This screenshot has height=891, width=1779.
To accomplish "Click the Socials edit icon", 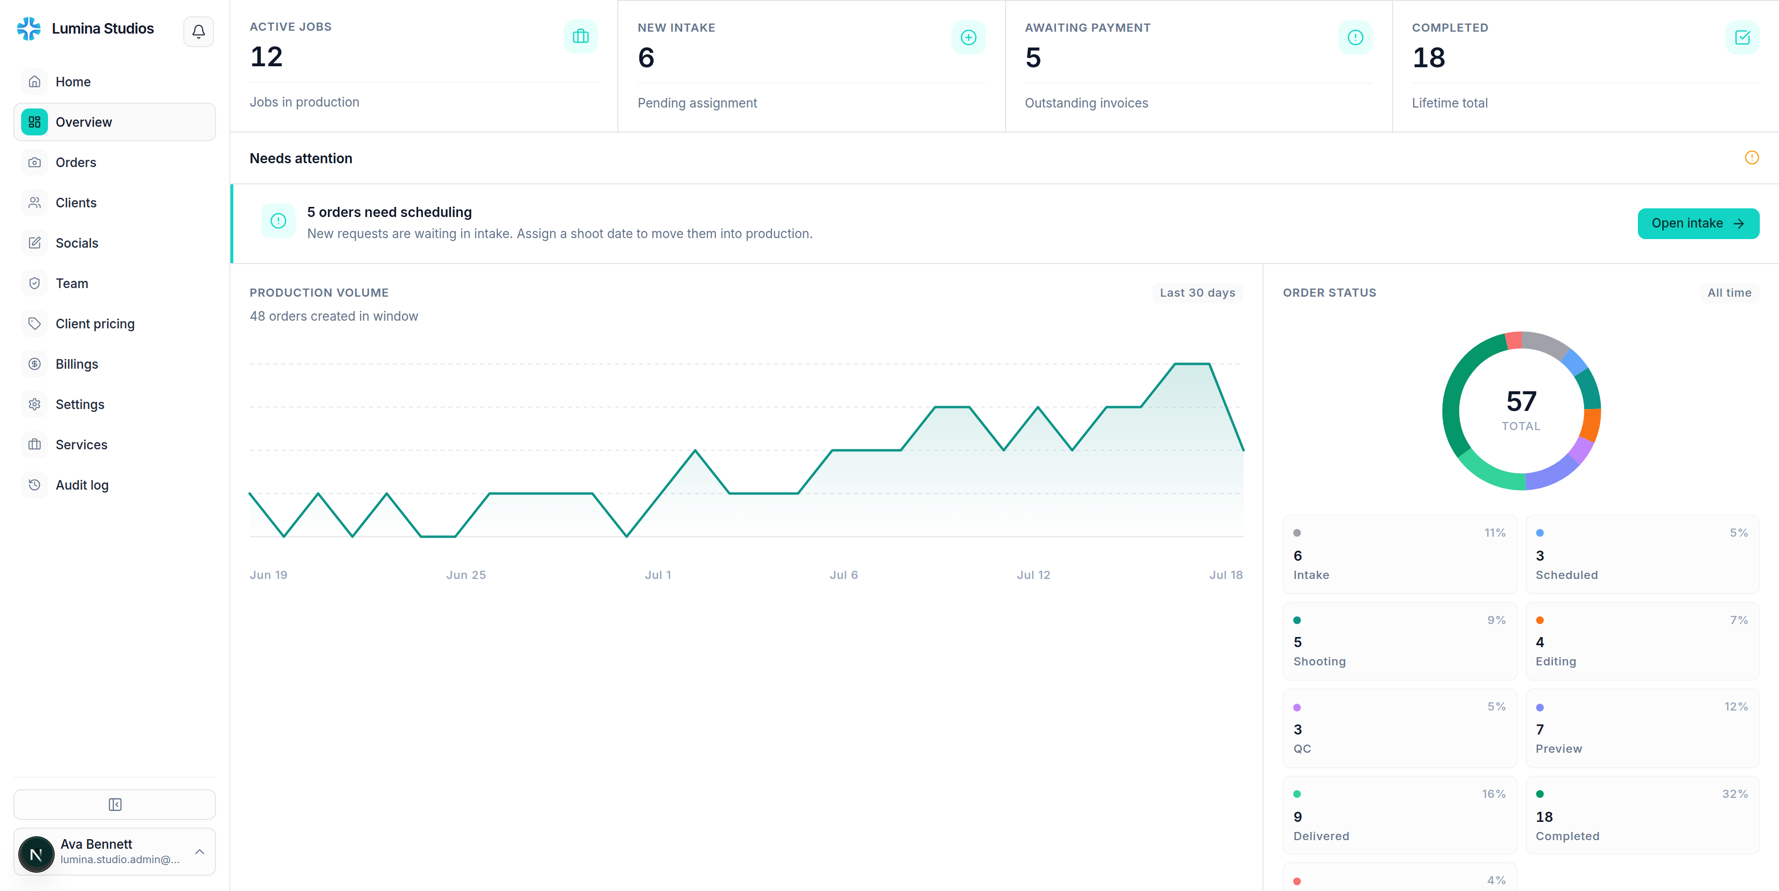I will click(x=35, y=243).
